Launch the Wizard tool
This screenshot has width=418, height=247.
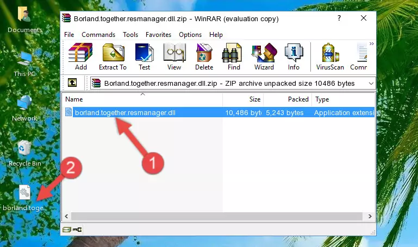coord(264,56)
